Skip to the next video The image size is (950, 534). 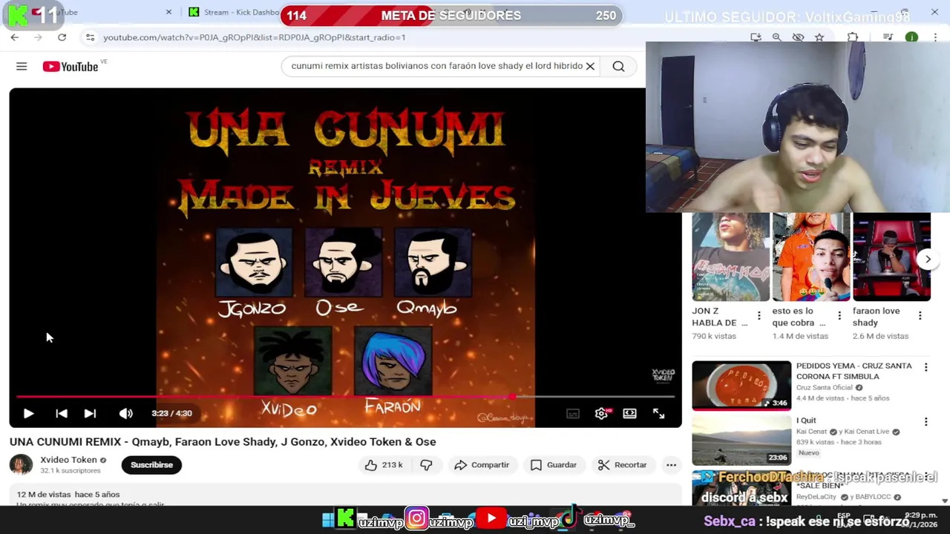(x=90, y=413)
